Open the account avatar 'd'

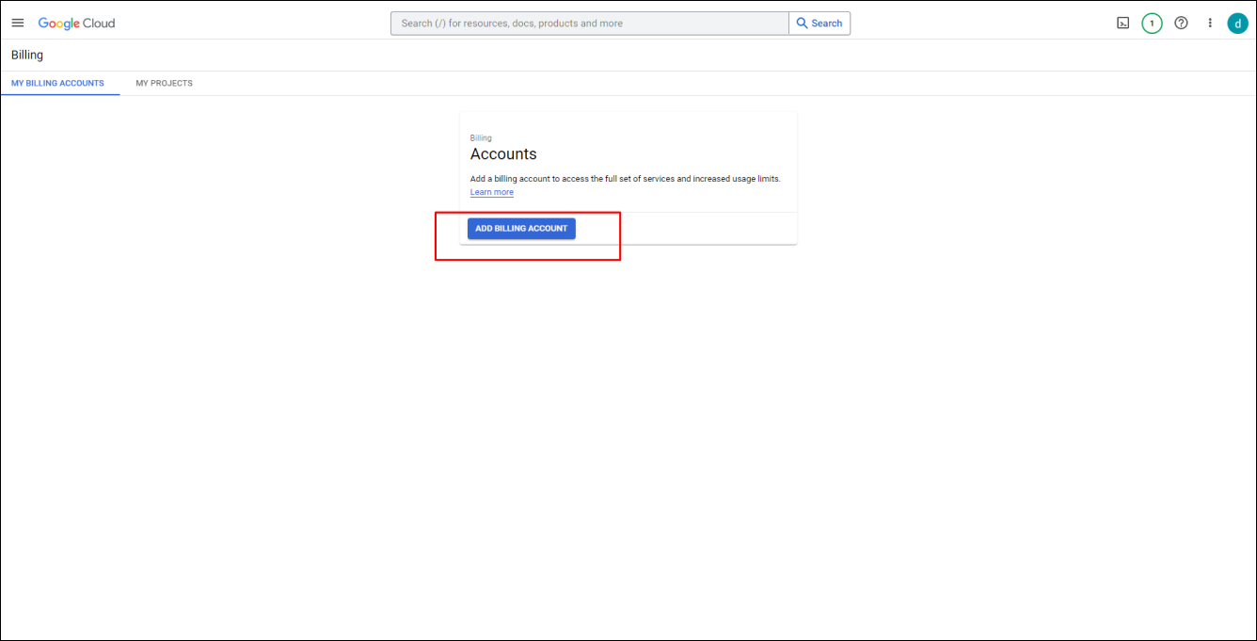coord(1237,23)
